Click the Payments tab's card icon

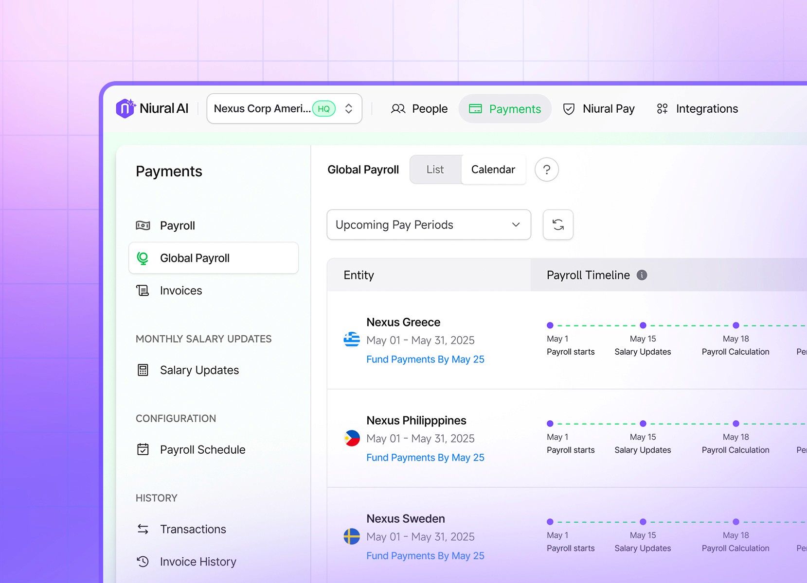[x=475, y=109]
